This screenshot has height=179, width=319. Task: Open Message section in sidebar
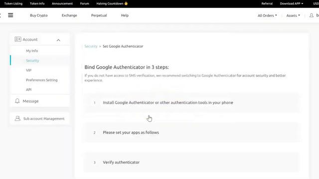40,101
